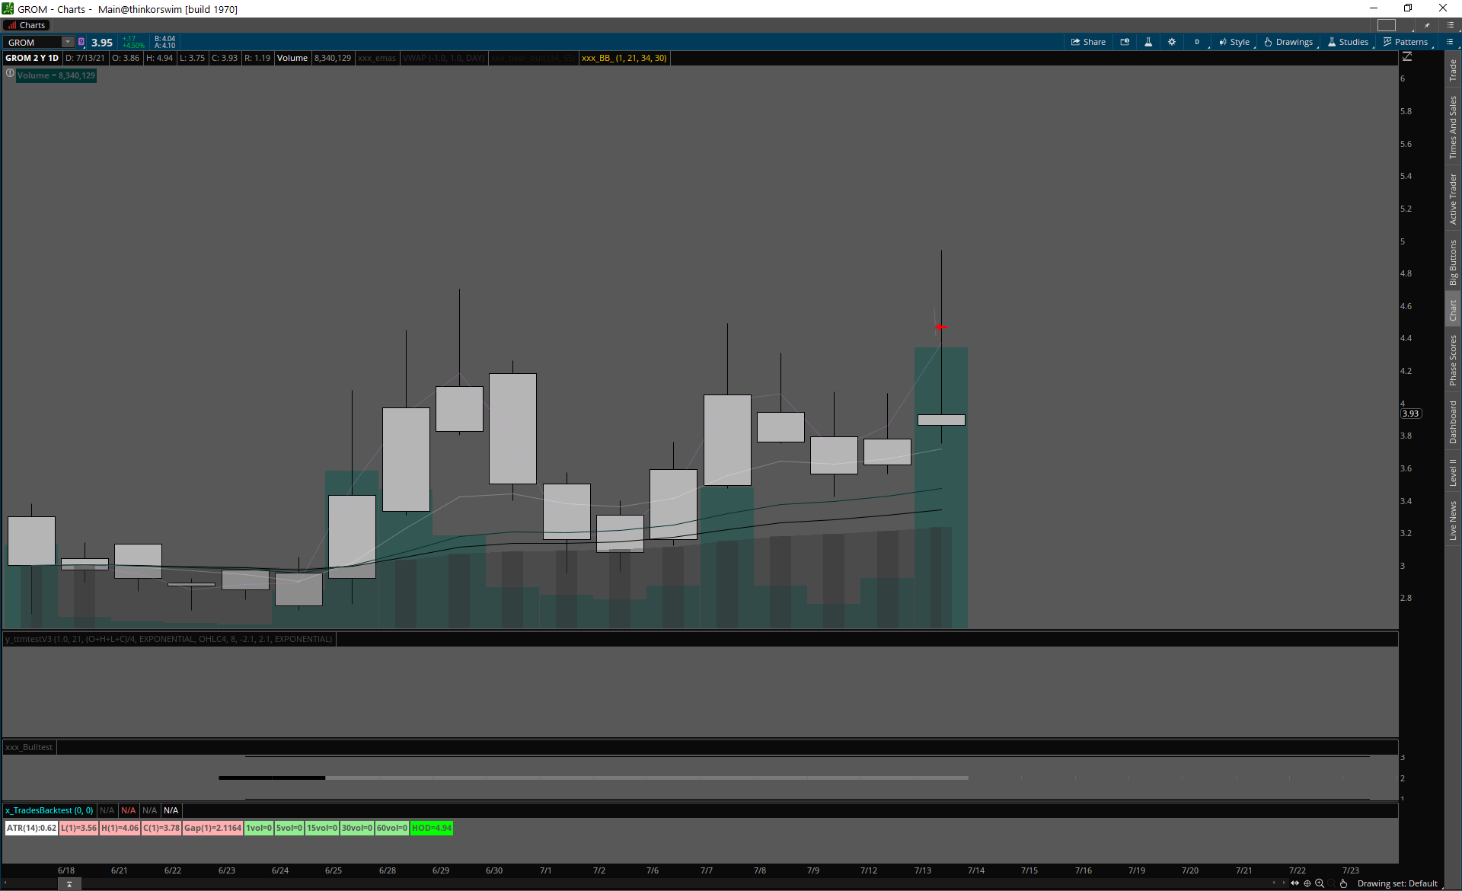This screenshot has height=891, width=1462.
Task: Click the Share chart button
Action: click(x=1088, y=42)
